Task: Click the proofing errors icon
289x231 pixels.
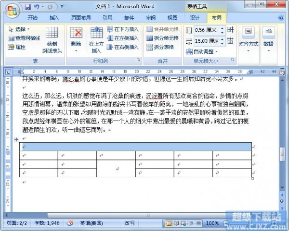Action: (70, 223)
